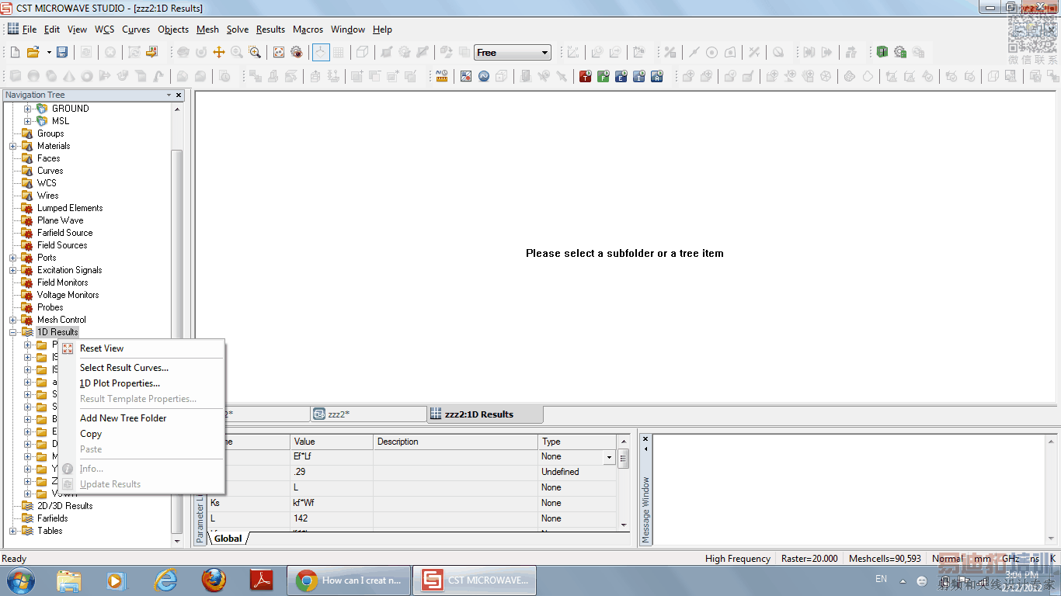Screen dimensions: 1061x596
Task: Click the parameter list Value column header
Action: coord(332,442)
